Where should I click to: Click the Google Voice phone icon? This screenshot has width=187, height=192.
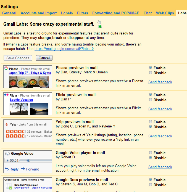pos(7,154)
